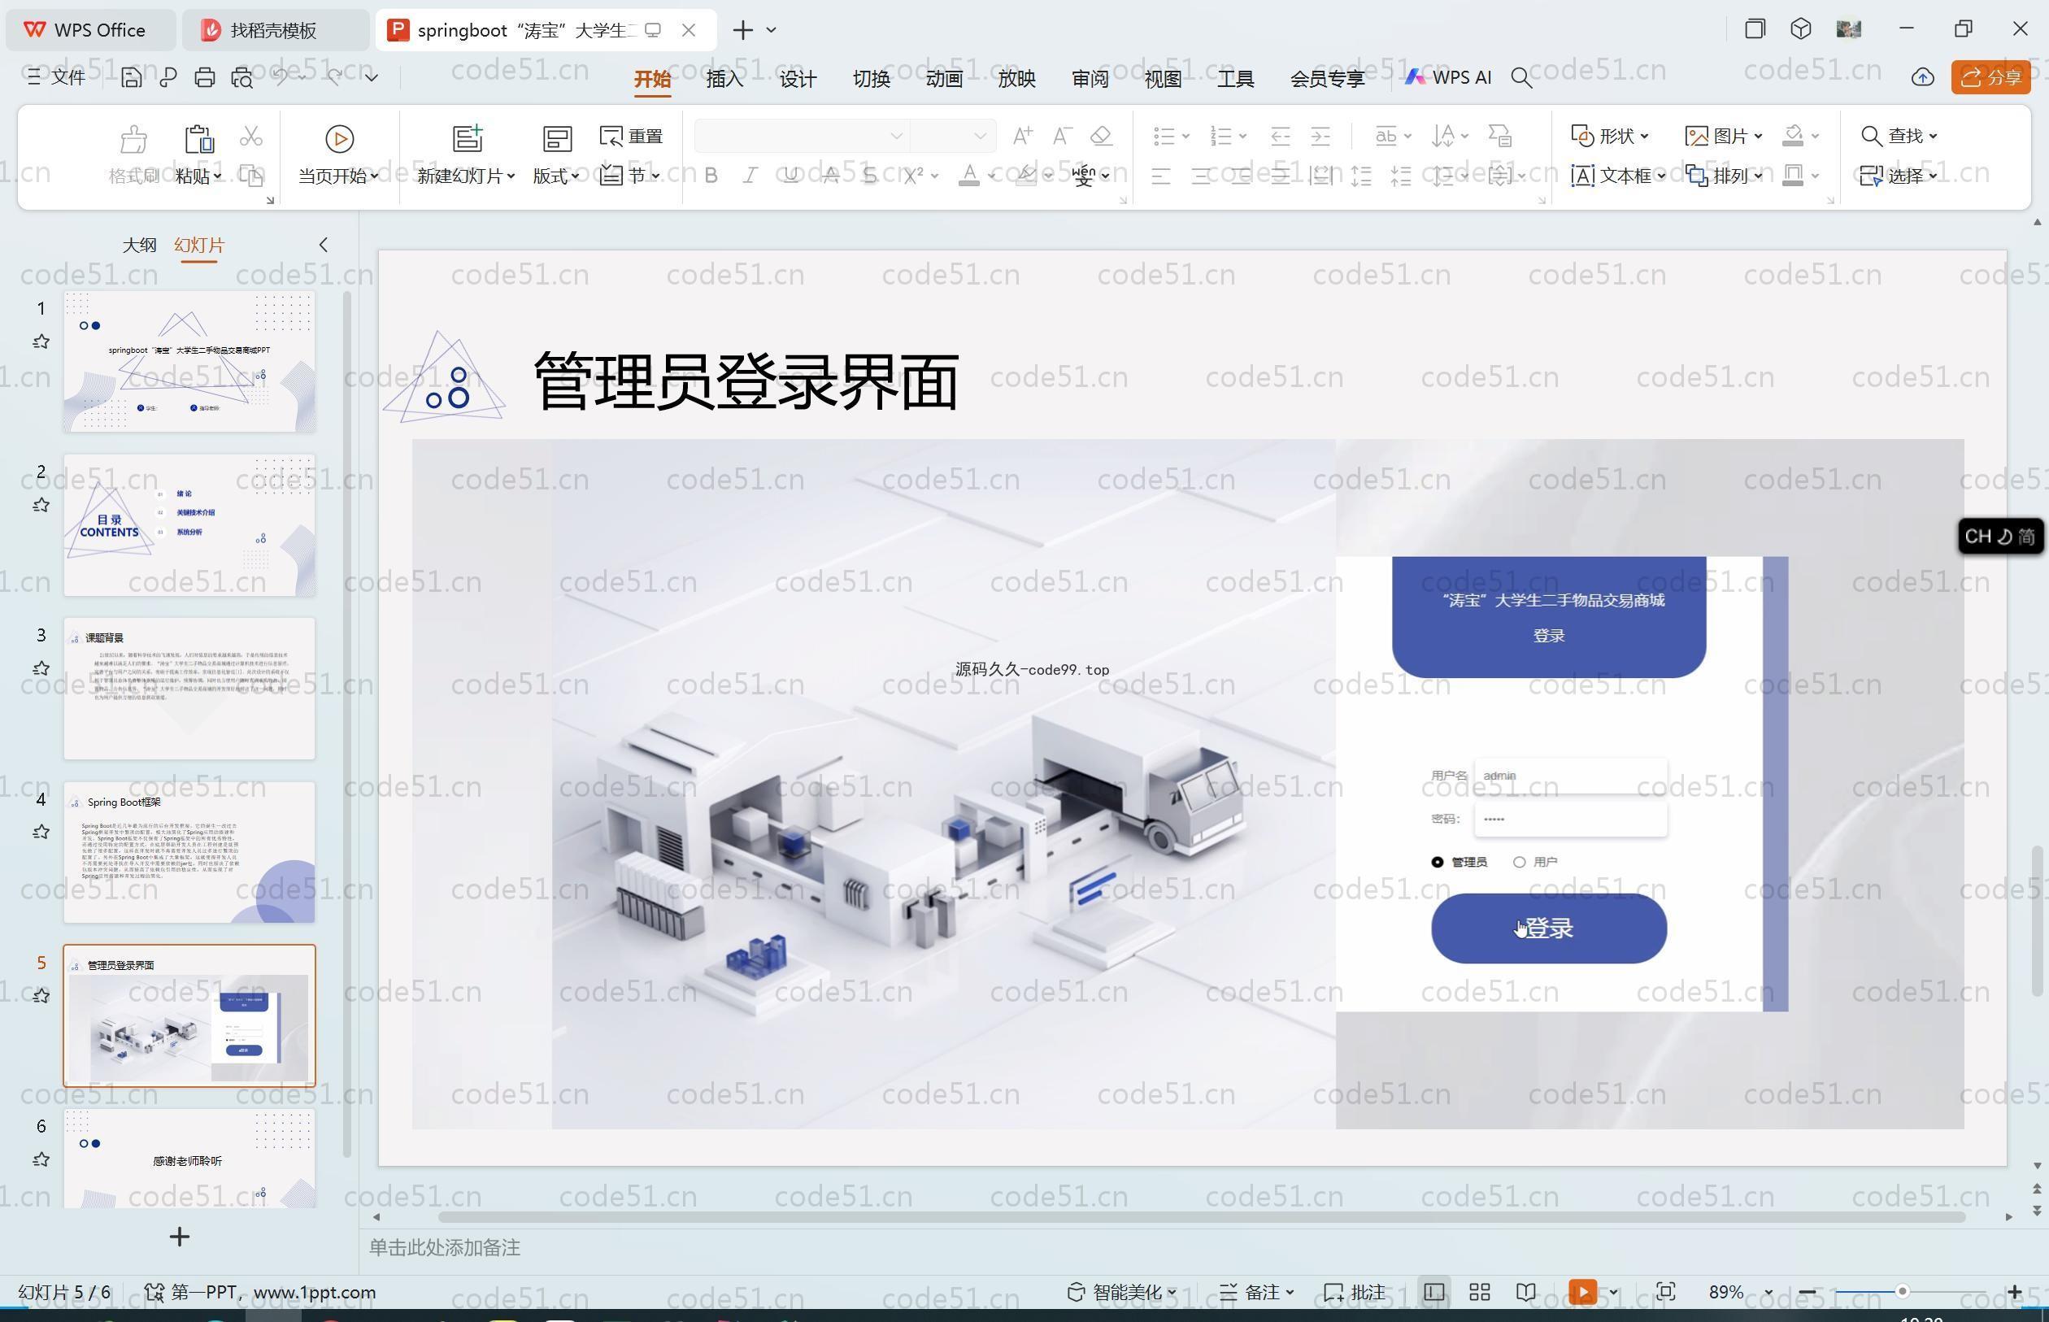Click the Cut scissors icon
The height and width of the screenshot is (1322, 2049).
tap(250, 136)
